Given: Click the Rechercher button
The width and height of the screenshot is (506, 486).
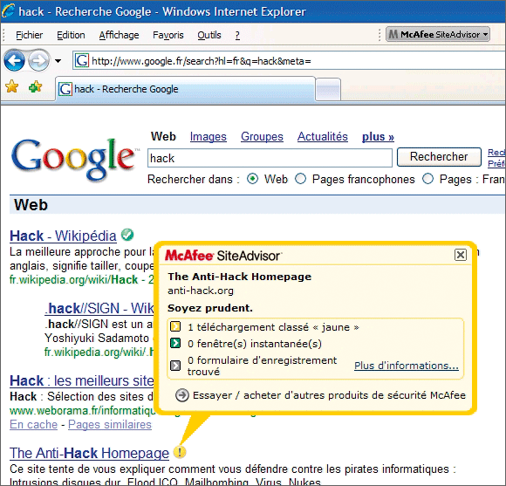Looking at the screenshot, I should click(x=439, y=157).
